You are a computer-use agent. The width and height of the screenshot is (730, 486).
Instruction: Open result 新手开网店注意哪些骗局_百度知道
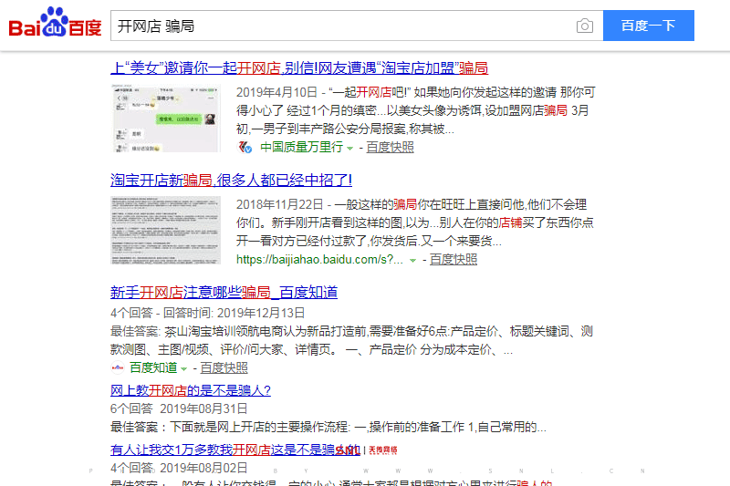point(224,292)
